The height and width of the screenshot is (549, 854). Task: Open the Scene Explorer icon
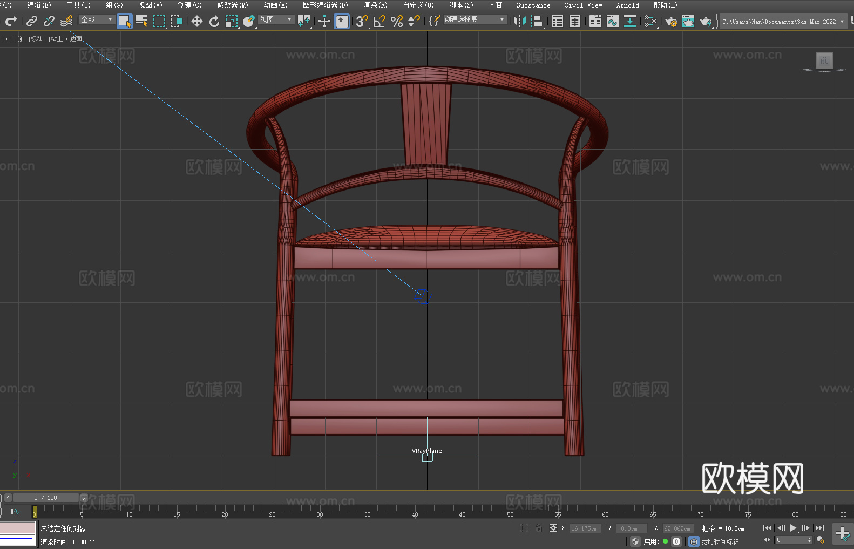[x=558, y=22]
